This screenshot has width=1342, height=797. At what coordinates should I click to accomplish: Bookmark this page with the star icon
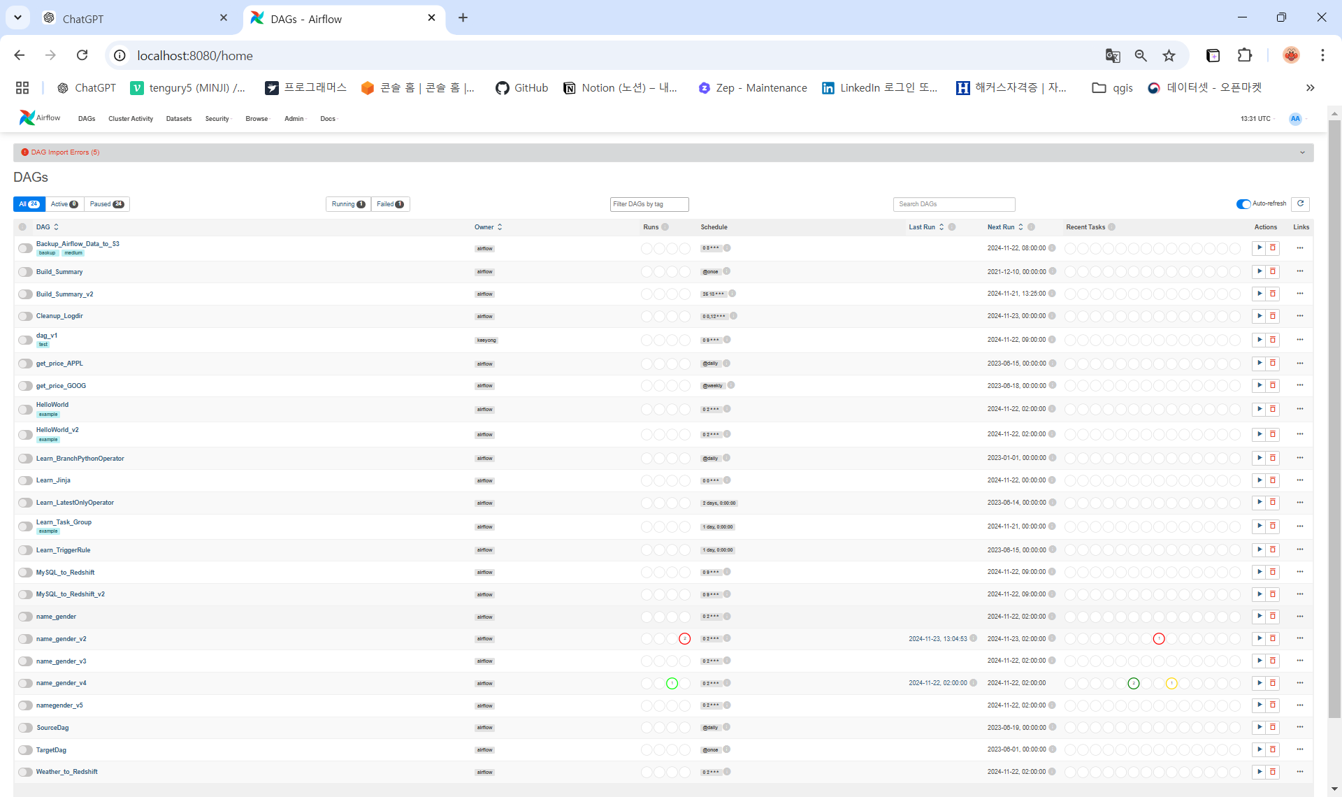point(1169,55)
